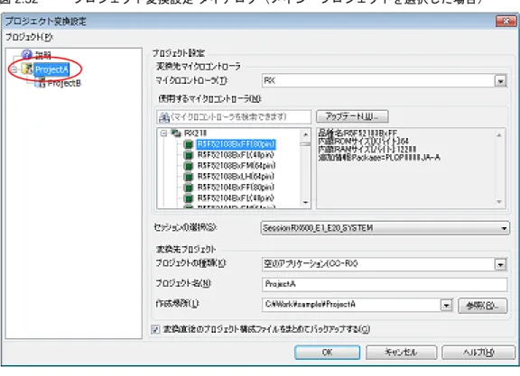Click chip icon beside R5F52103BxLH(64pin)
520x376 pixels.
(189, 177)
